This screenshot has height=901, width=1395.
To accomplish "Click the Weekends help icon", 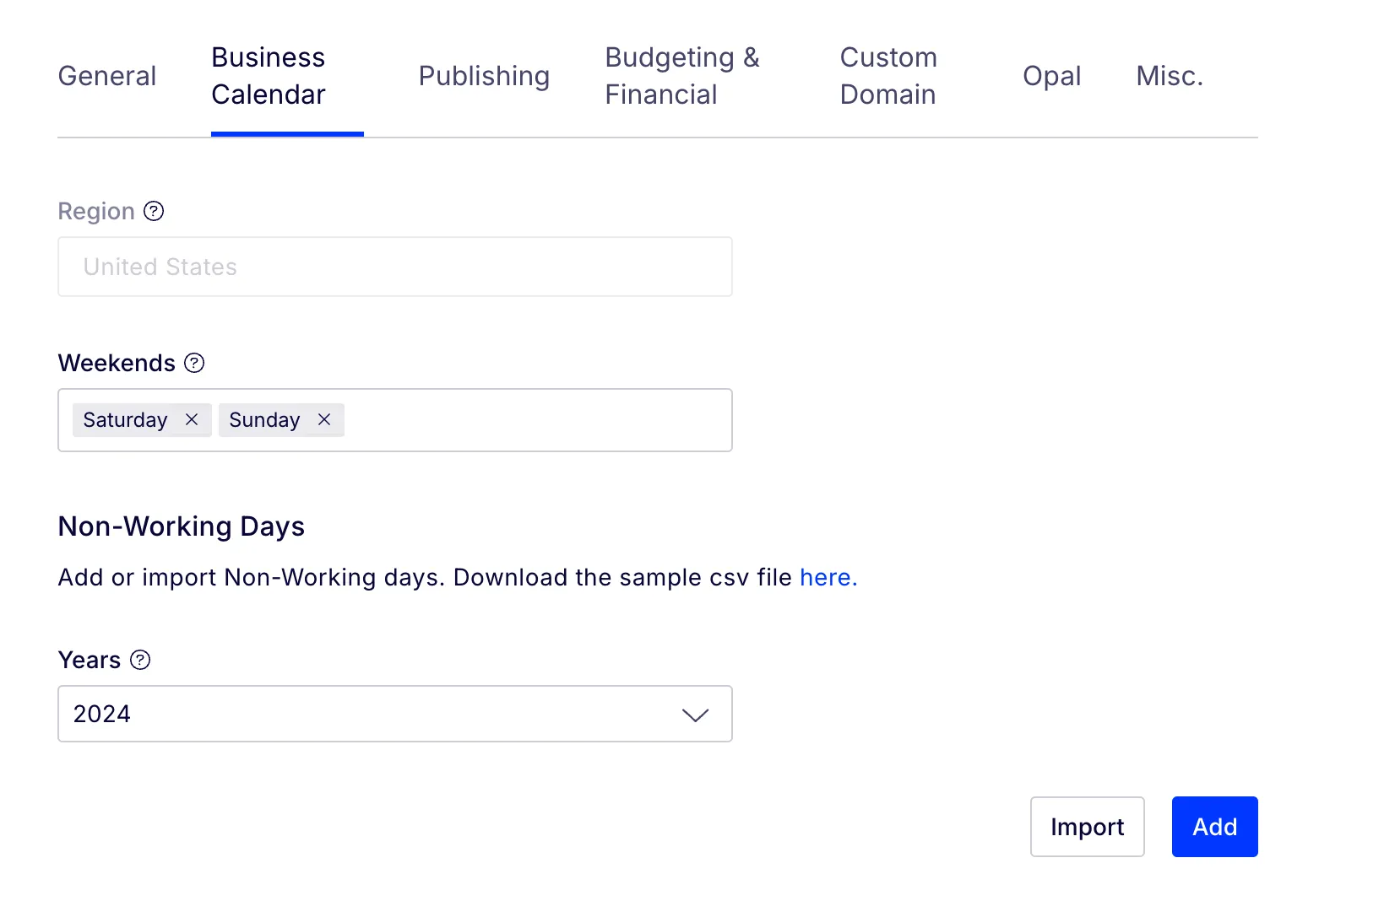I will click(x=194, y=363).
